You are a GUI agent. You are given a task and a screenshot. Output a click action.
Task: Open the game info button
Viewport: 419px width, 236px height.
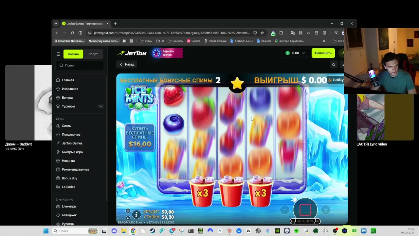[136, 215]
